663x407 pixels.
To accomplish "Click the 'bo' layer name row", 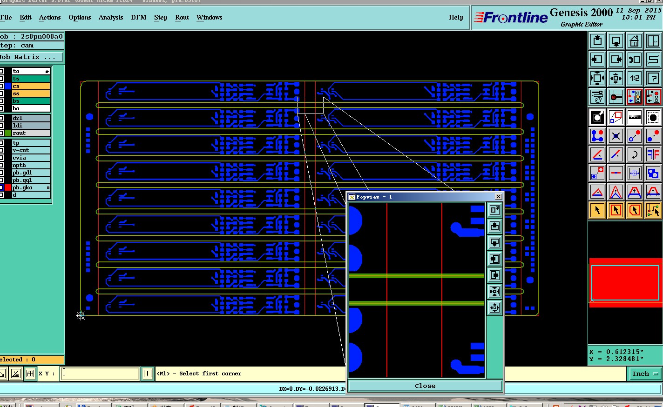I will (31, 108).
